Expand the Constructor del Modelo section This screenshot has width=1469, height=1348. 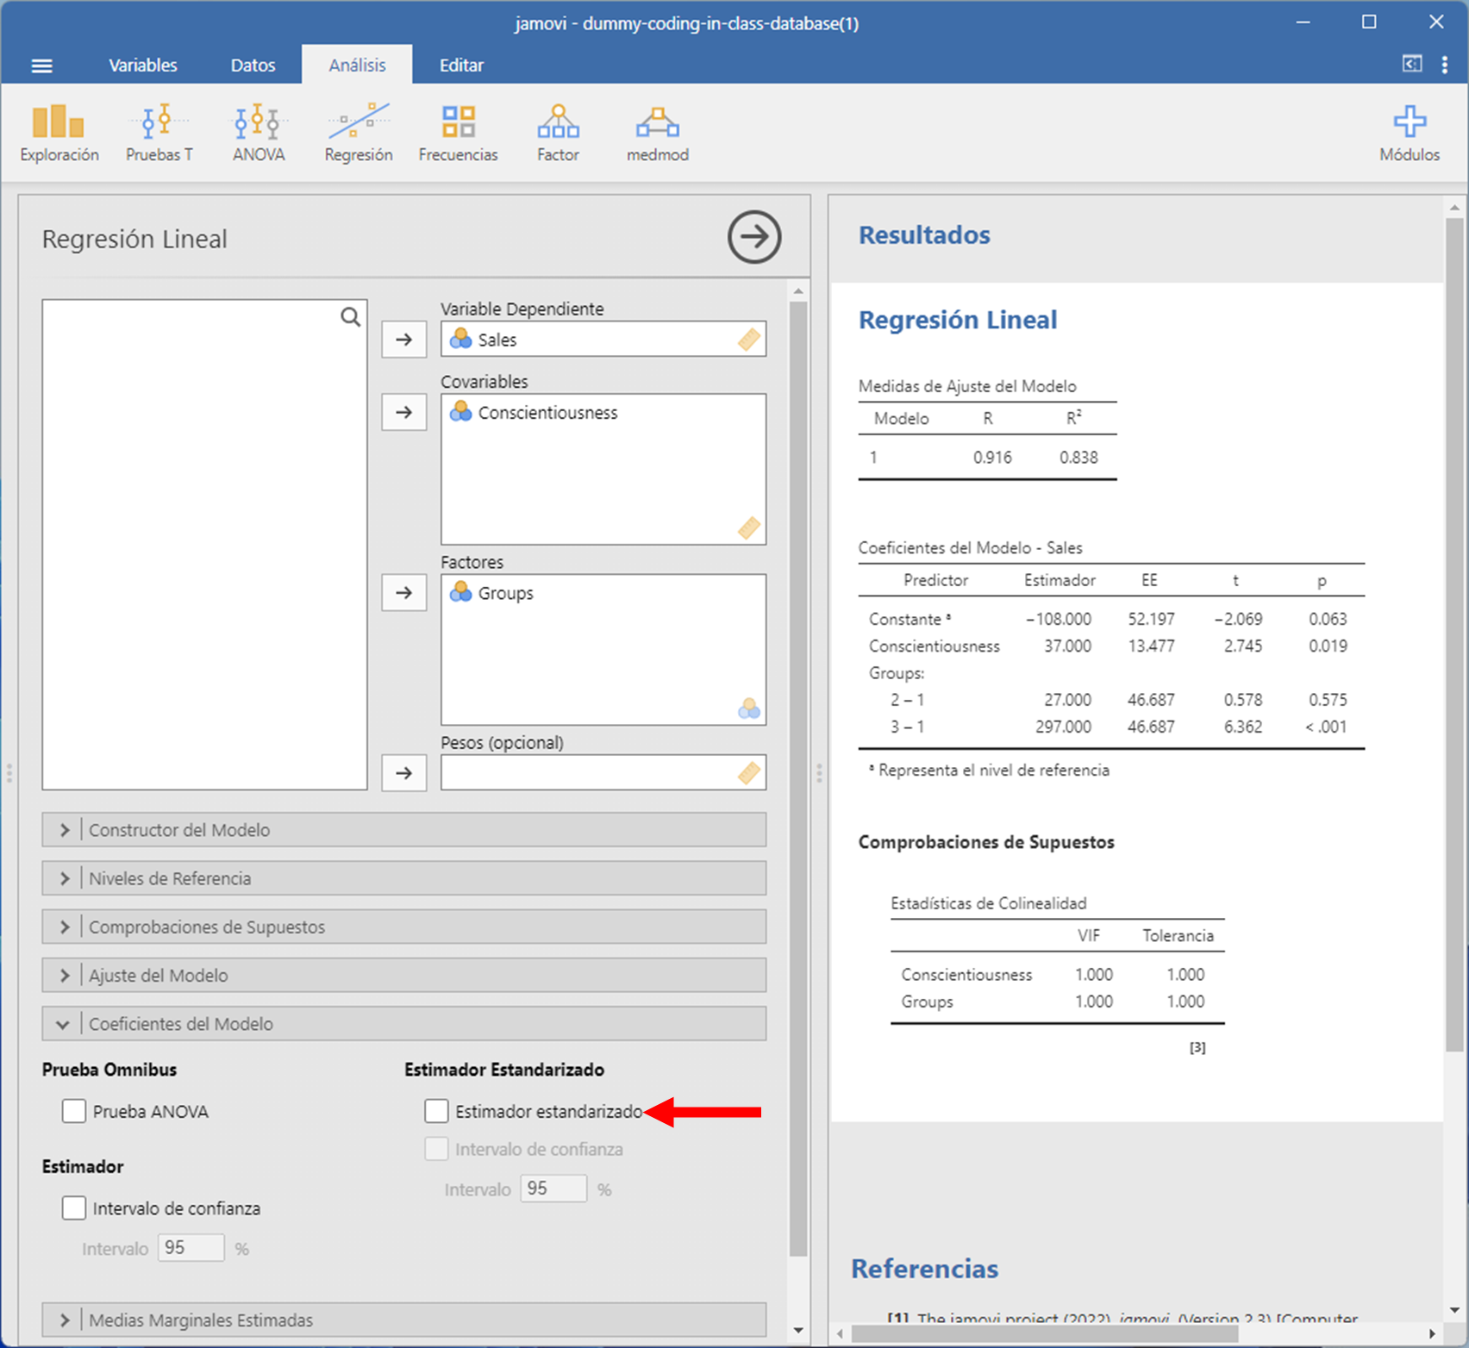tap(403, 830)
